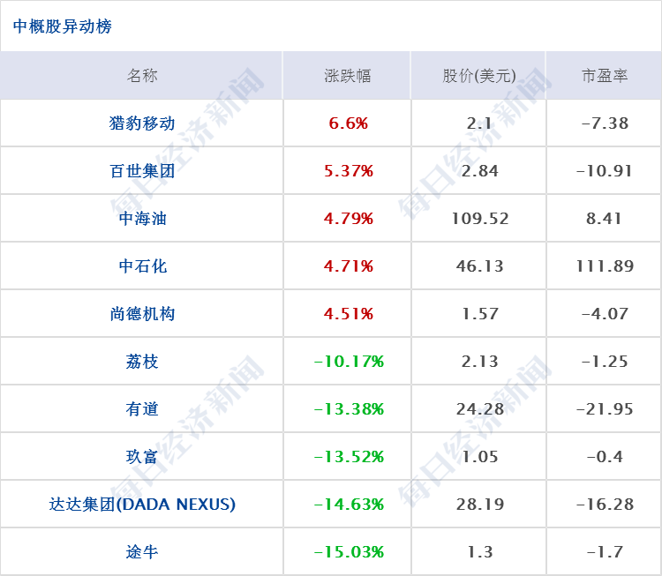Click the 109.52 stock price cell
Screen dimensions: 662x576
point(479,219)
